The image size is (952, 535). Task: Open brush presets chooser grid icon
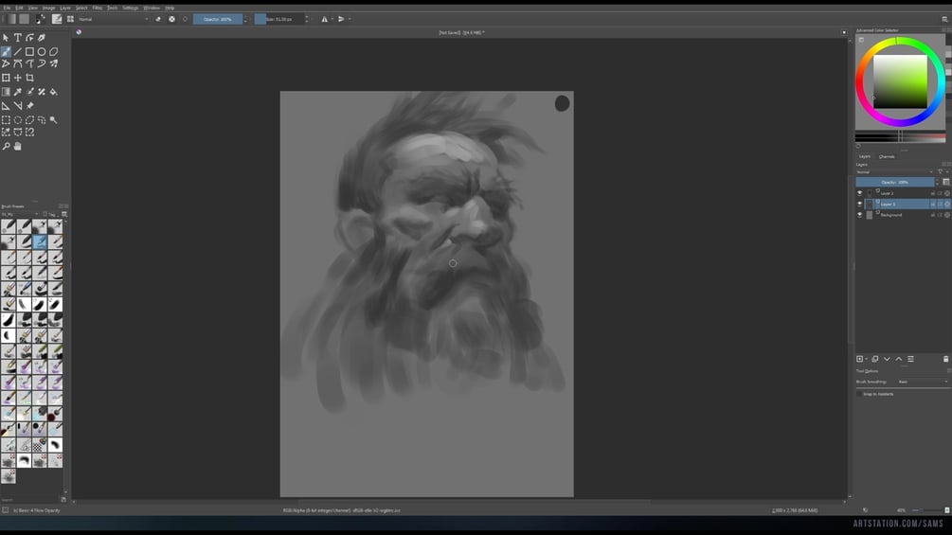[70, 19]
